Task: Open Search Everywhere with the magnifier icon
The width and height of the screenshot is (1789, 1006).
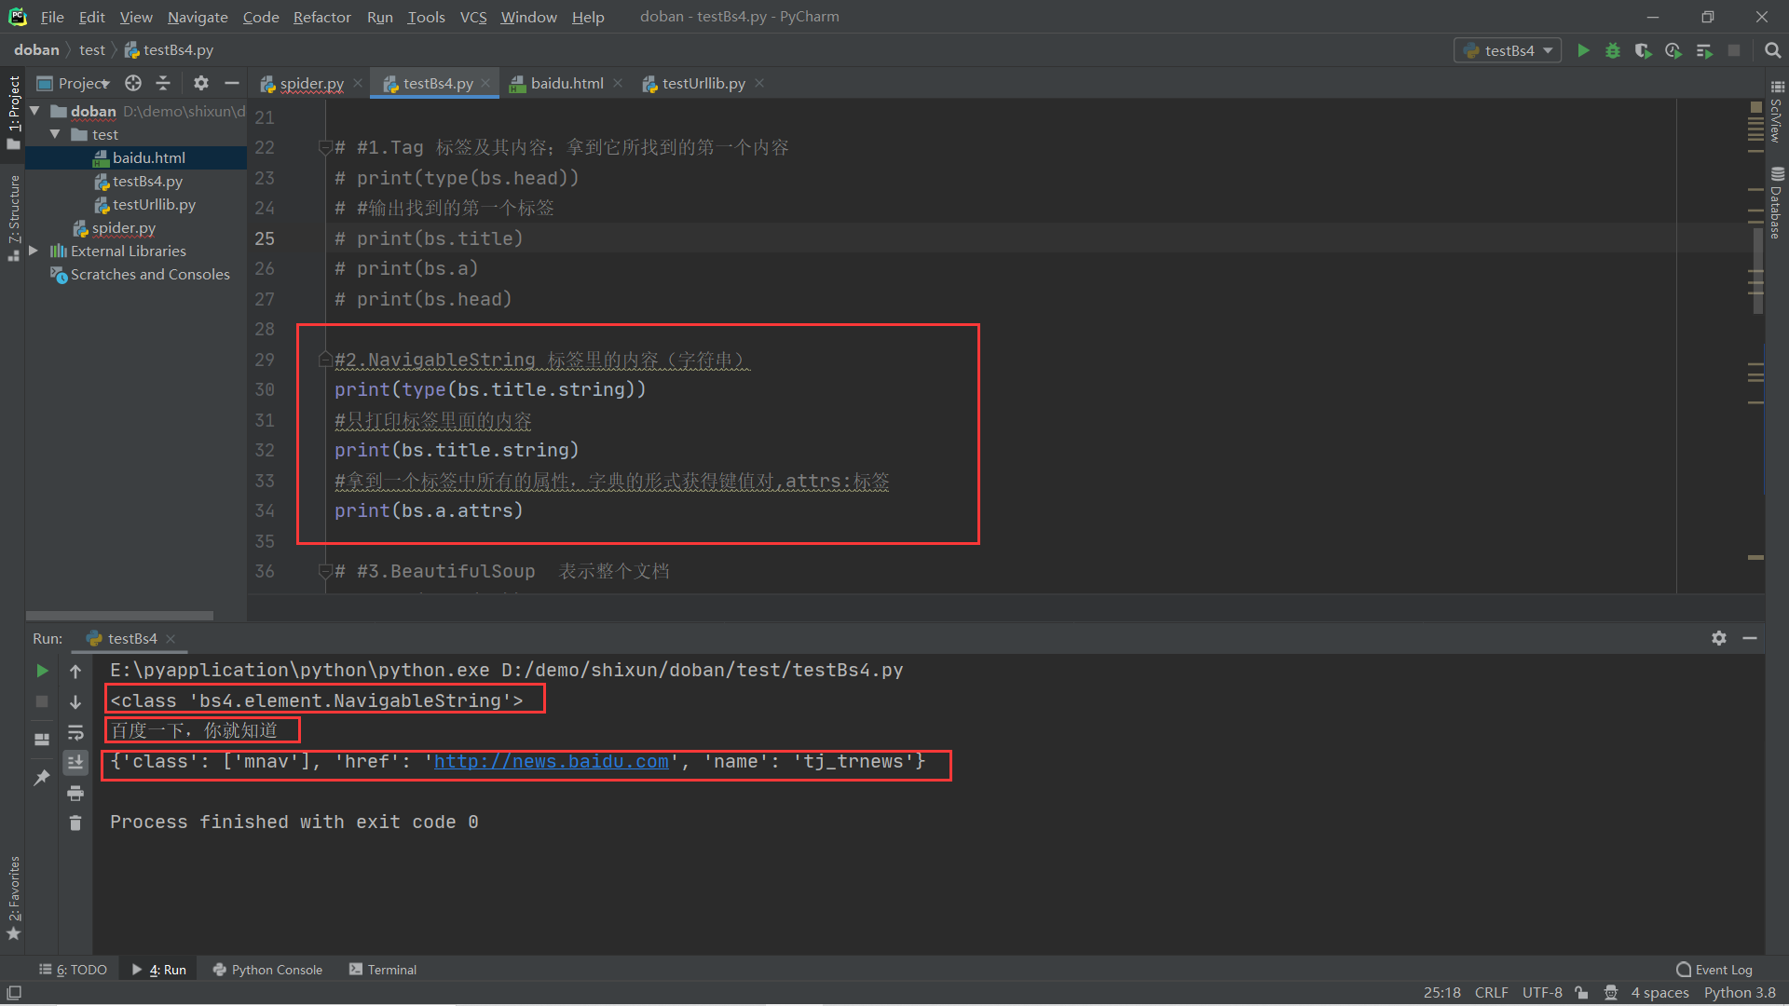Action: 1772,50
